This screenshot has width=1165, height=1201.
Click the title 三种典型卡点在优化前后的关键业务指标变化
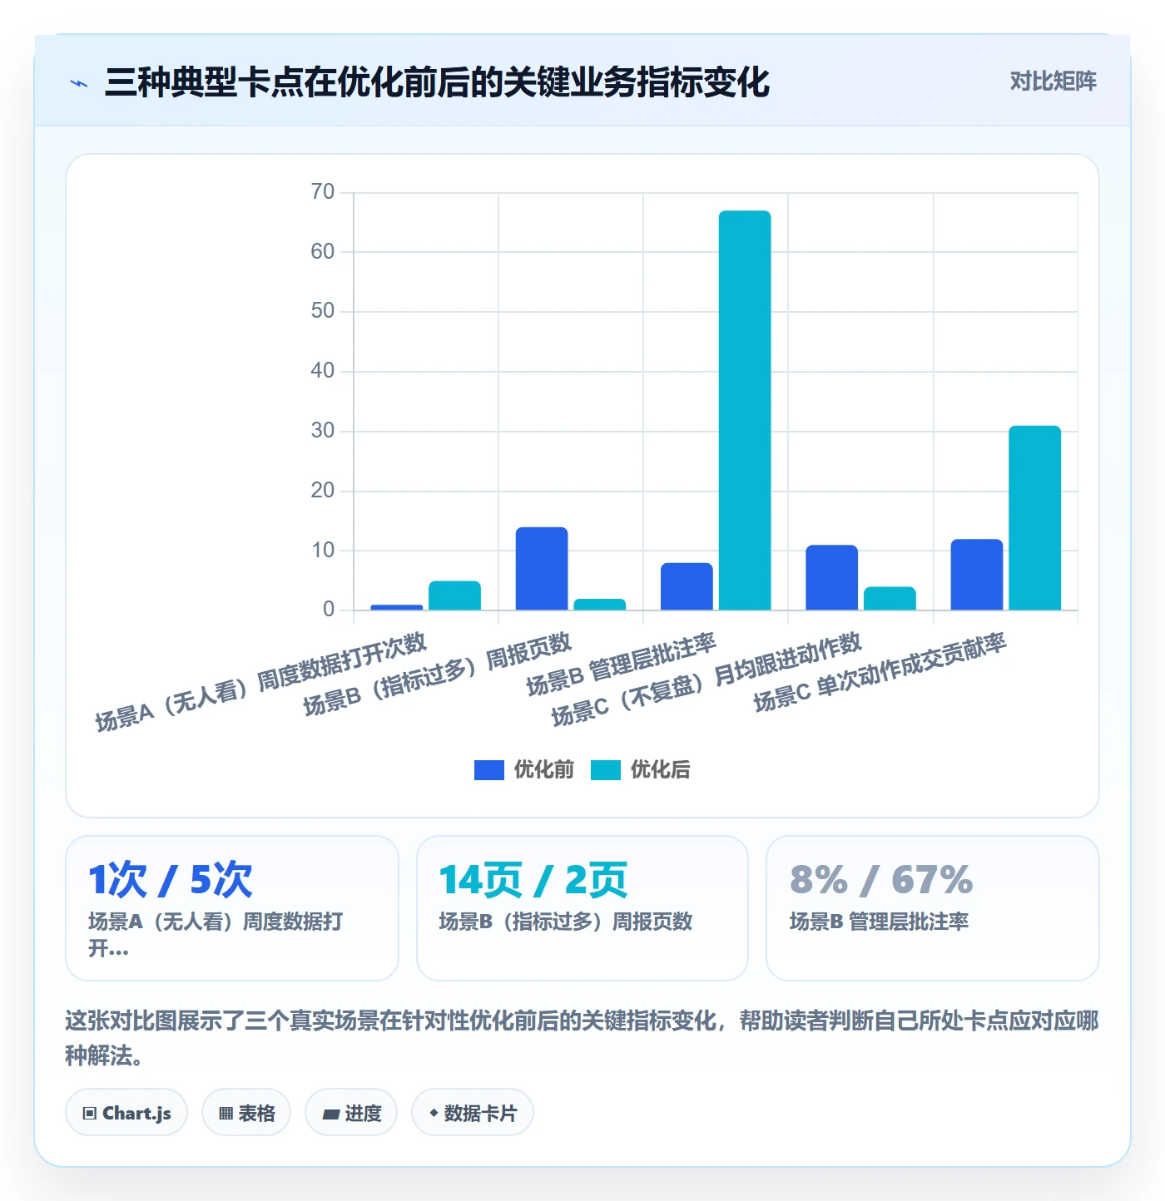click(437, 82)
